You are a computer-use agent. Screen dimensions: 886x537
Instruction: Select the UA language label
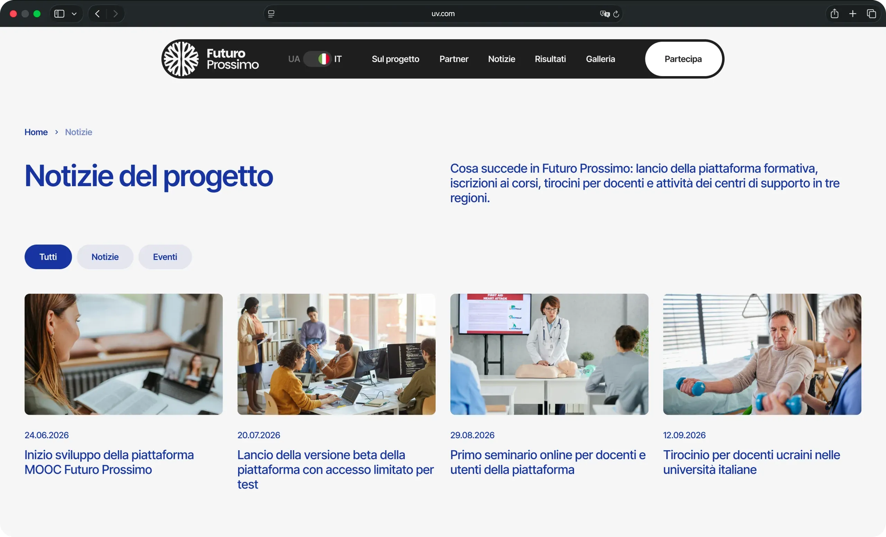[x=294, y=59]
